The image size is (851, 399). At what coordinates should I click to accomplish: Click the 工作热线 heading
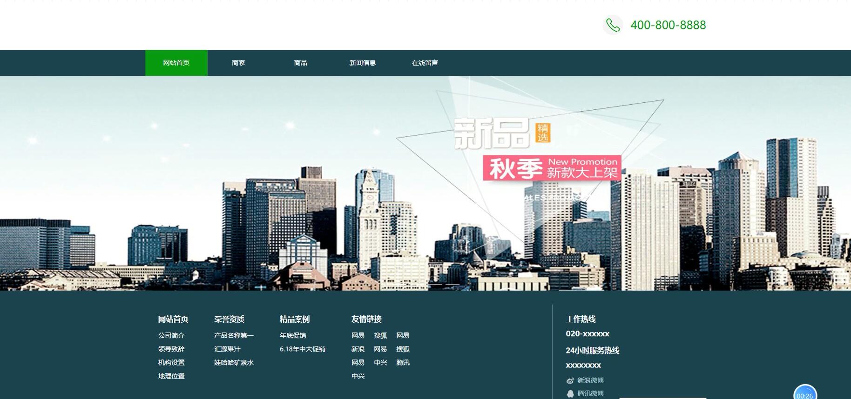581,319
